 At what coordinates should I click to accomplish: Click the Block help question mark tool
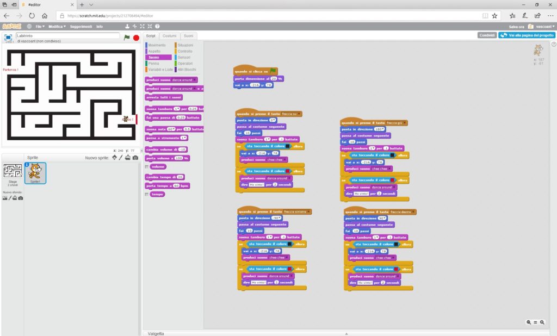click(157, 26)
